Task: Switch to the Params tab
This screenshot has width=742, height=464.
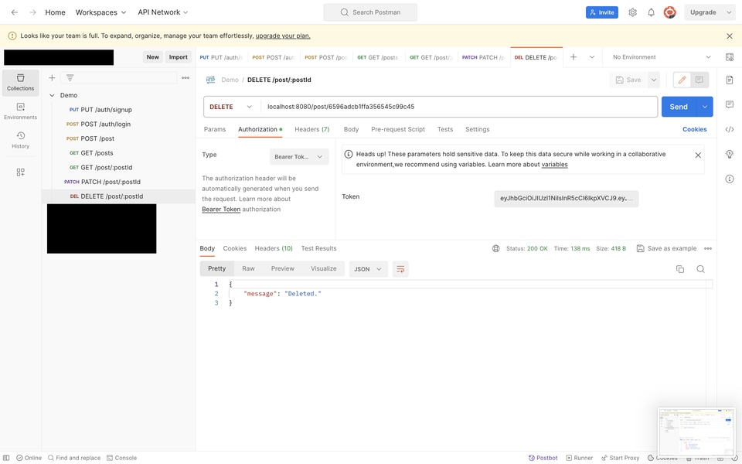Action: (215, 129)
